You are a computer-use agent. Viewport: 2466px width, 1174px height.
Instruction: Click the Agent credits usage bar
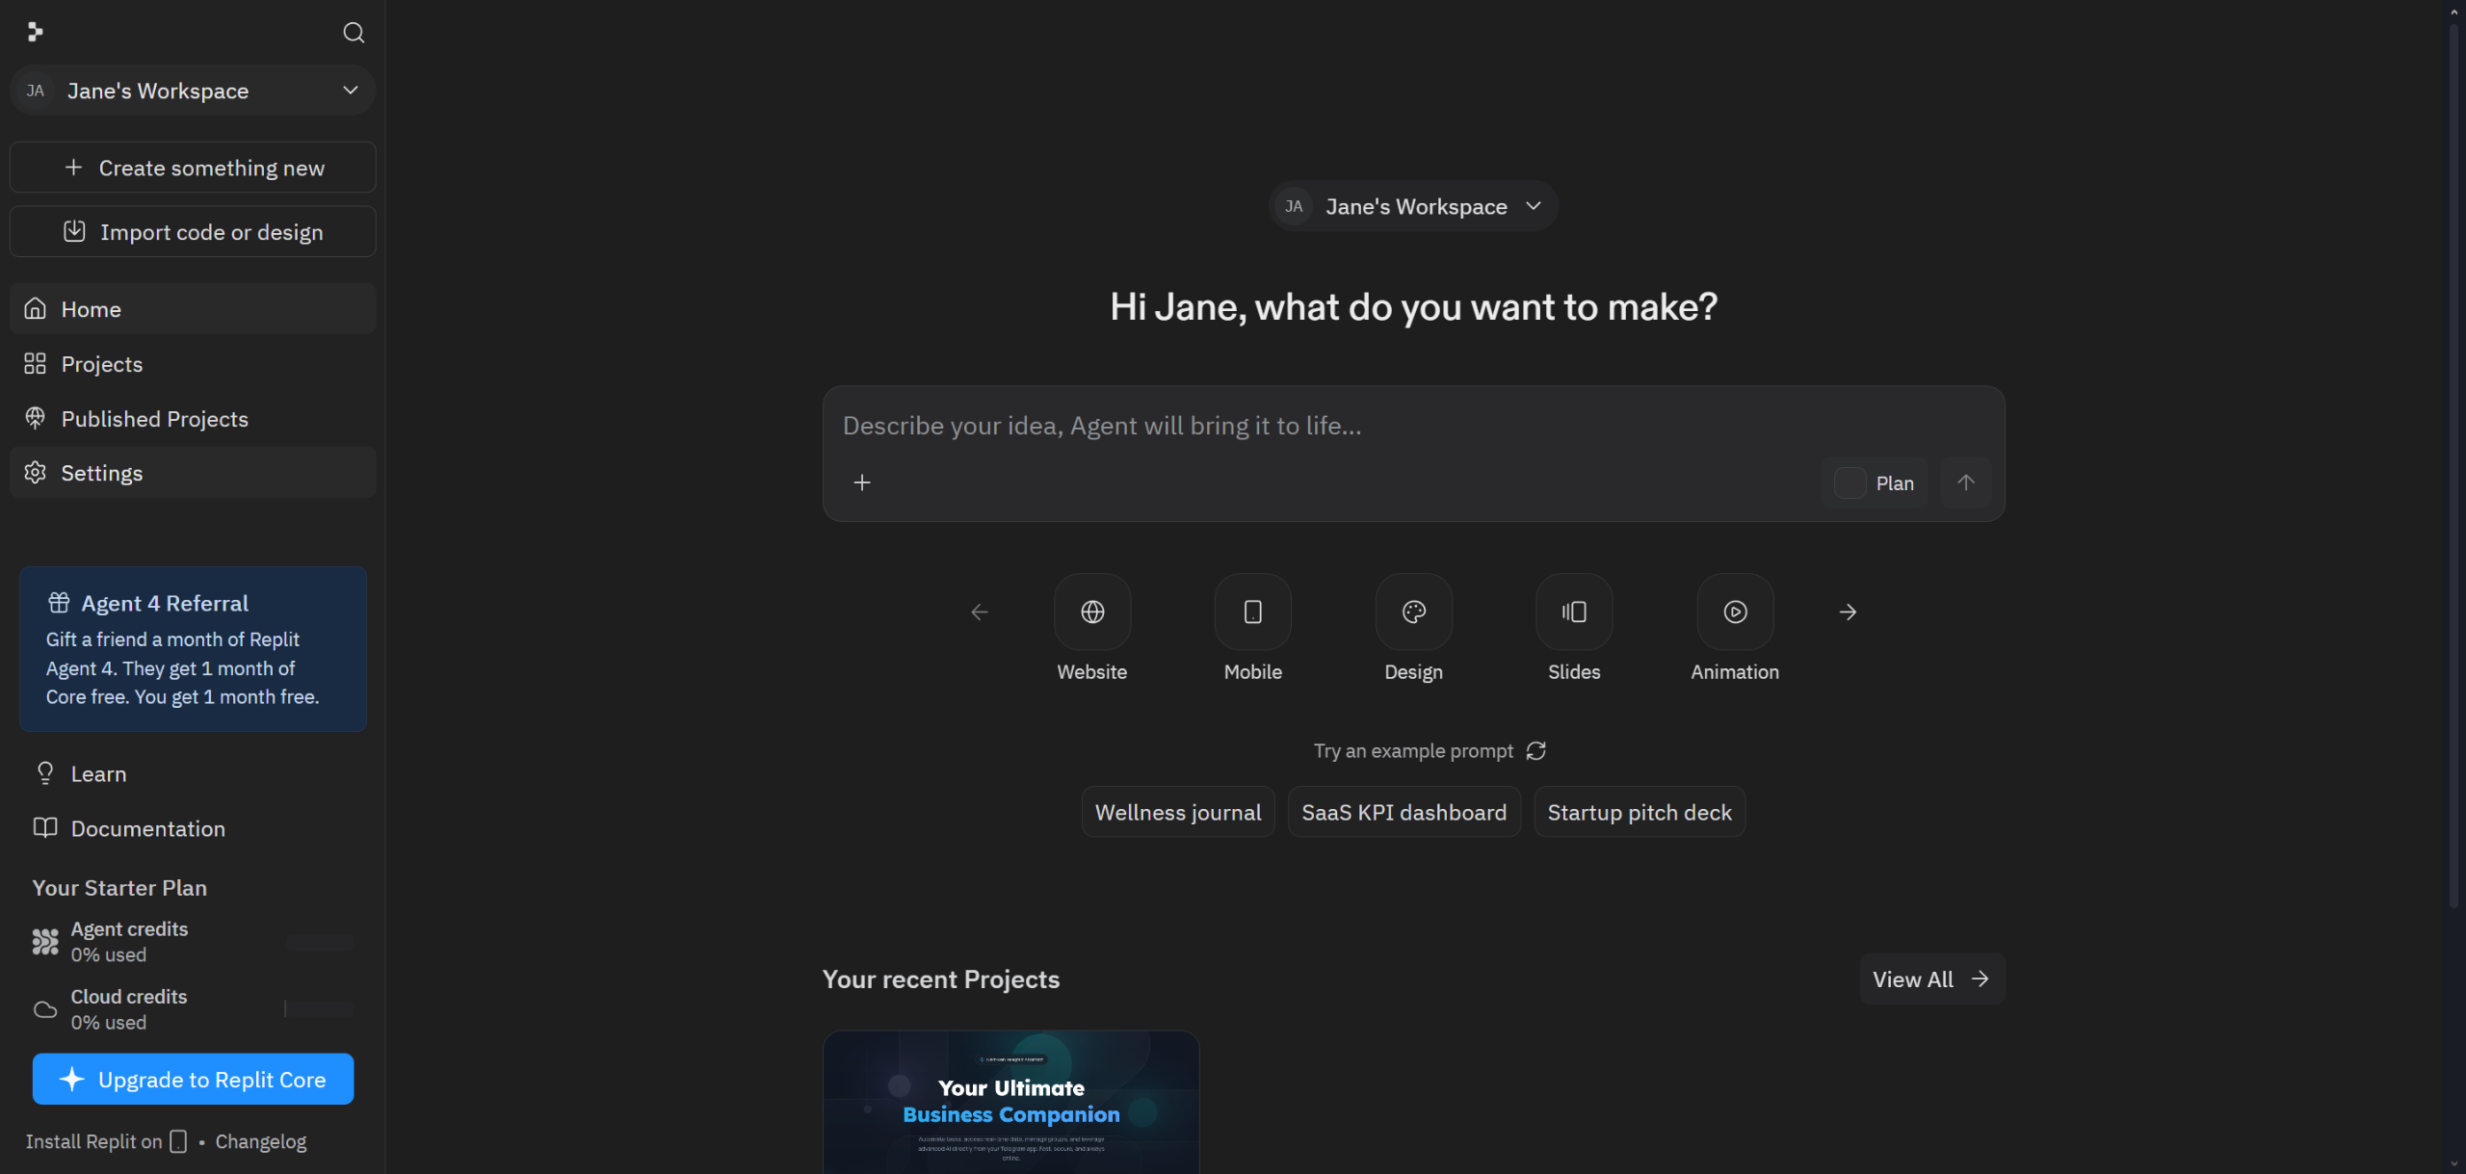pos(321,942)
